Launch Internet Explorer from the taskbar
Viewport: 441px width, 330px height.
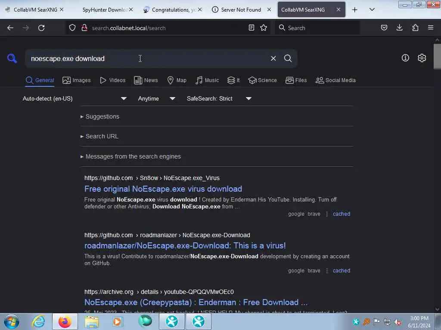coord(38,321)
